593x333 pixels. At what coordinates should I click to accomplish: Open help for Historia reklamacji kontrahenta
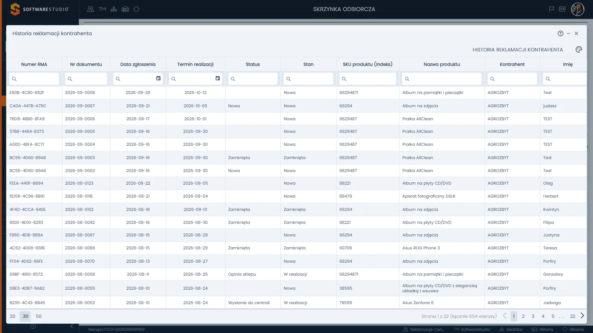[x=560, y=33]
